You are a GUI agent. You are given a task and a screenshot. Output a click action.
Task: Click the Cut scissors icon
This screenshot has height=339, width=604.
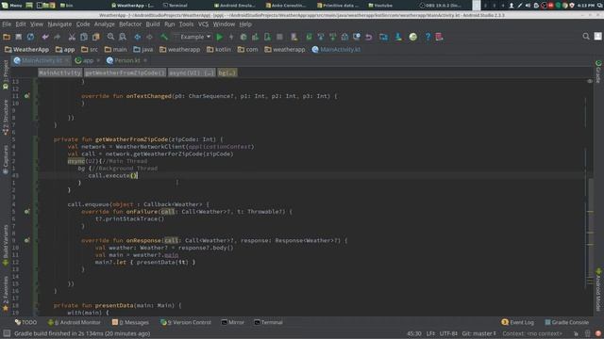click(x=72, y=37)
